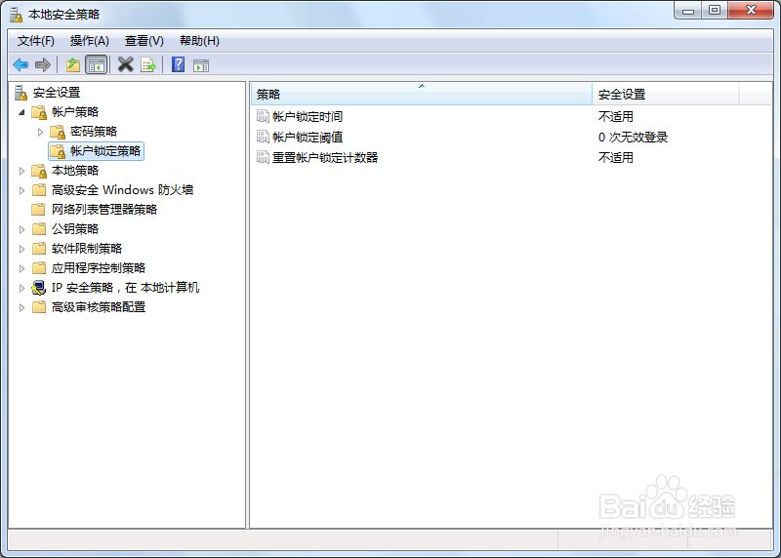This screenshot has height=558, width=781.
Task: Expand the 本地策略 tree node
Action: point(21,171)
